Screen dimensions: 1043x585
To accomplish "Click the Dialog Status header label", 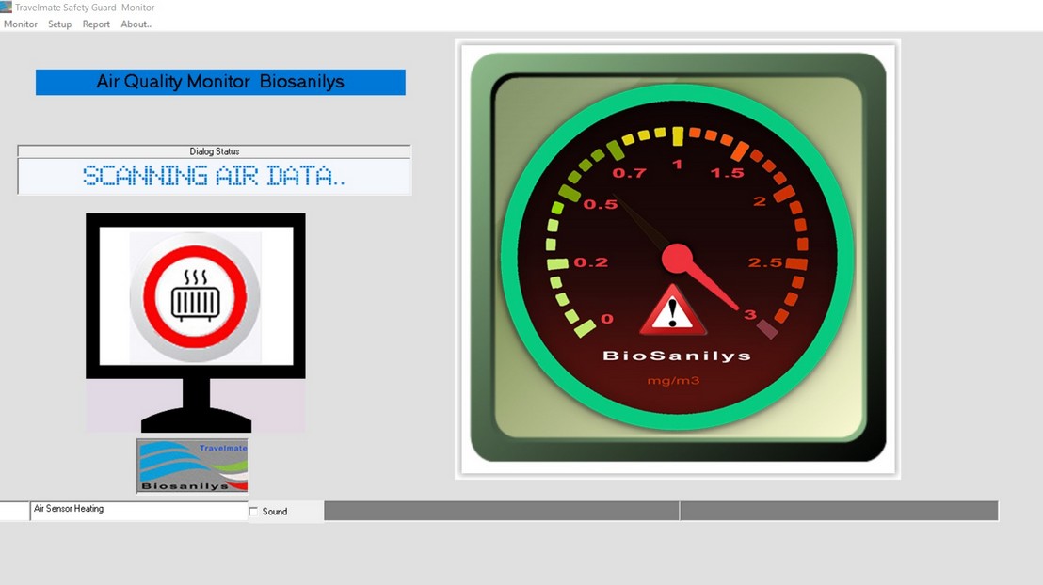I will (x=215, y=151).
